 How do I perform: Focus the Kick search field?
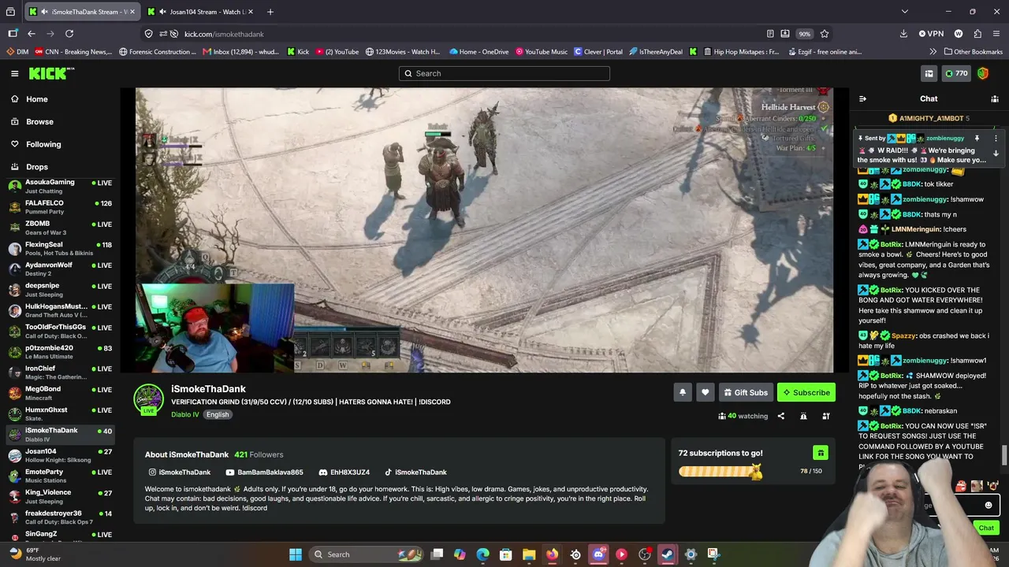click(504, 73)
